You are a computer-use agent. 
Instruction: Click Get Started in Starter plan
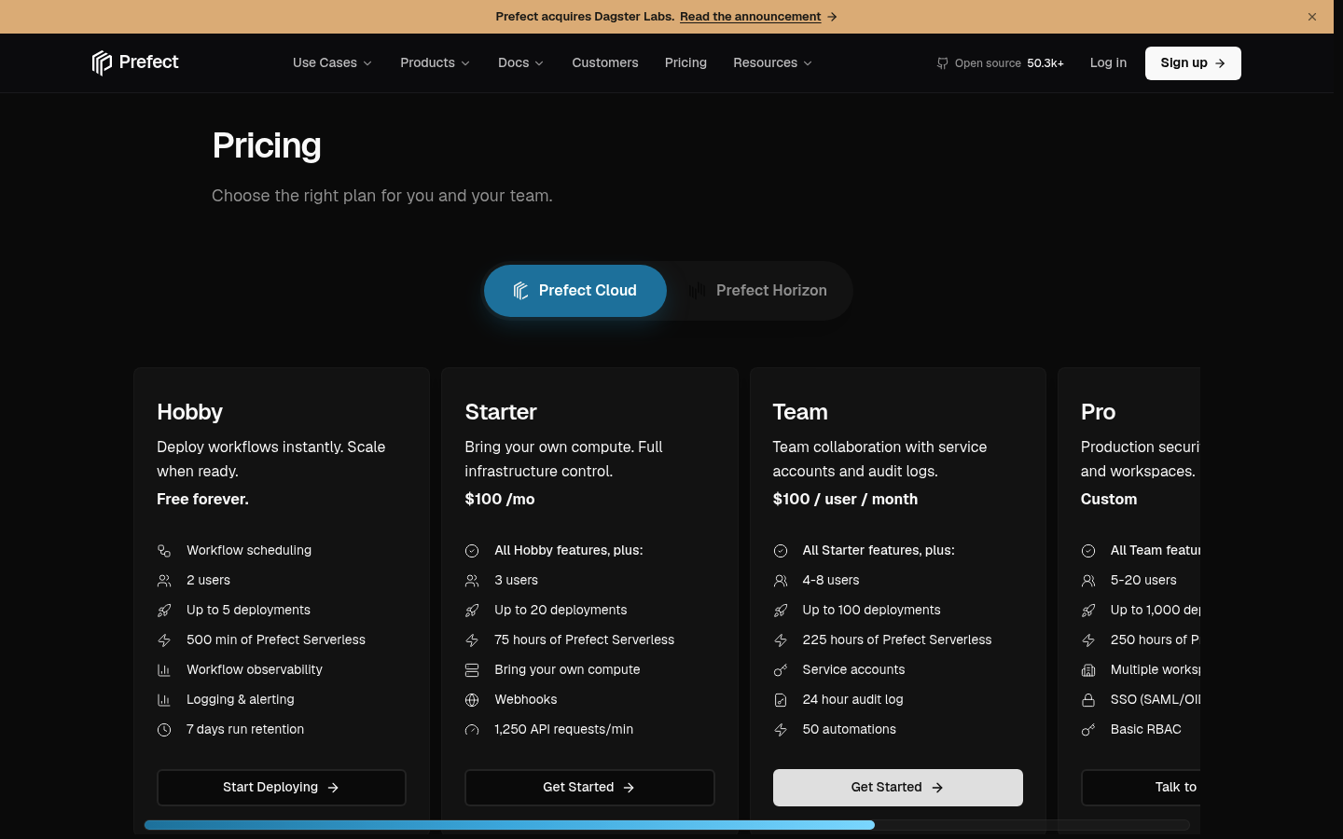589,788
